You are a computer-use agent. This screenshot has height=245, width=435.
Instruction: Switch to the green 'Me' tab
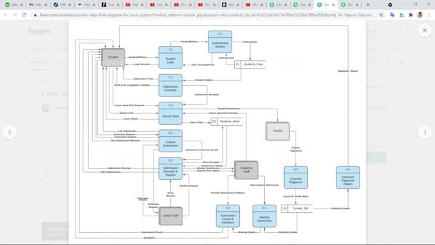[x=15, y=4]
